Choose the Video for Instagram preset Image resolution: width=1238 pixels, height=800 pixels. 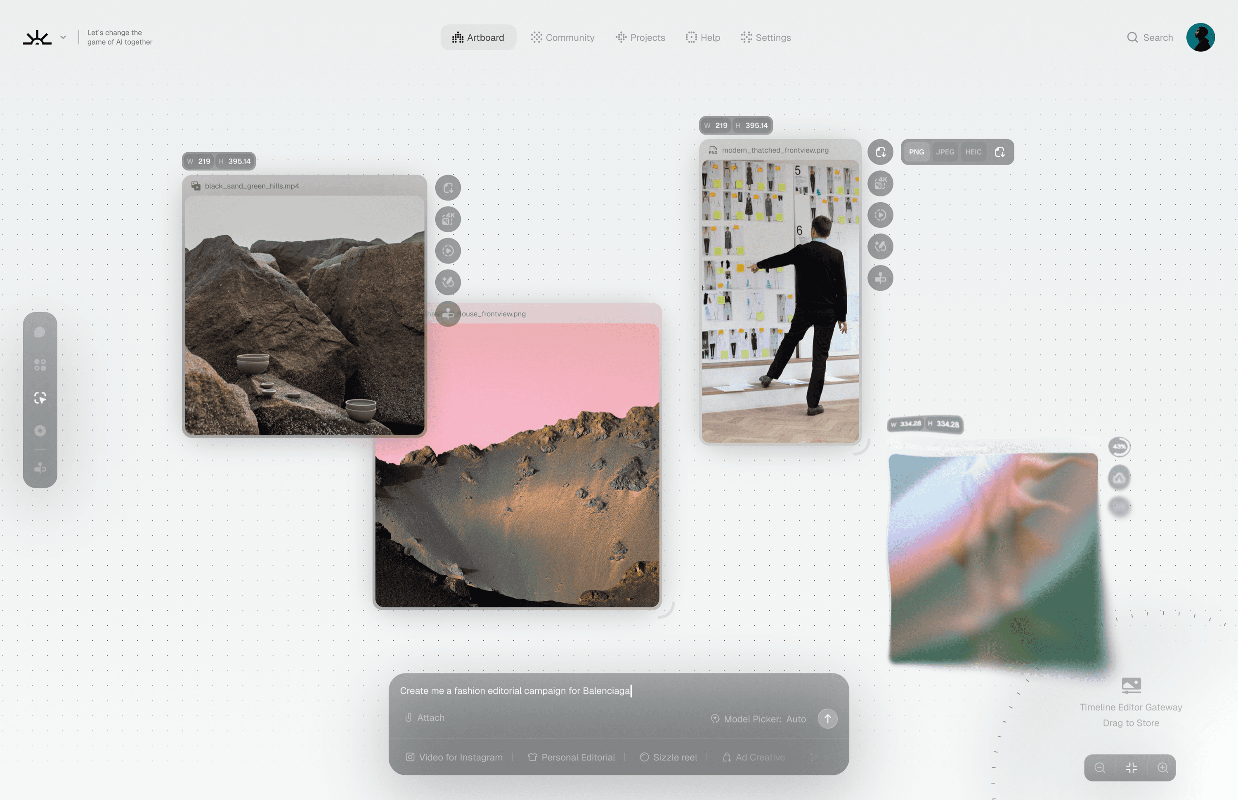coord(454,757)
